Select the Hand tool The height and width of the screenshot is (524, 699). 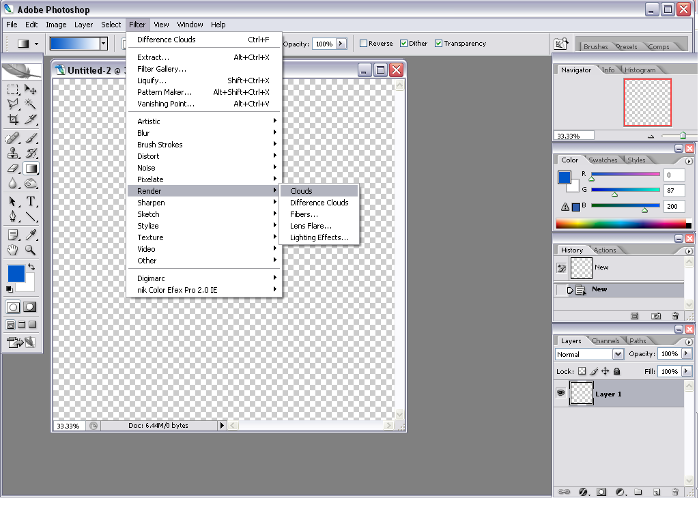tap(13, 250)
